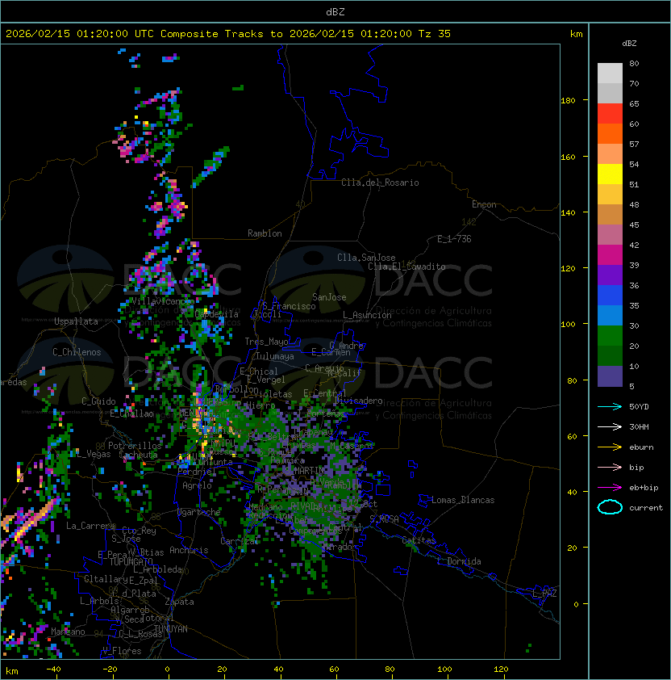Screen dimensions: 671x680
Task: Click the 'Ugarteche' map label
Action: pos(199,512)
